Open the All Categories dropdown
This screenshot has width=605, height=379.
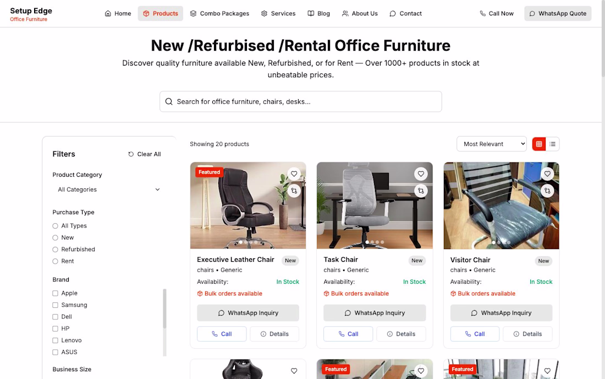tap(109, 189)
